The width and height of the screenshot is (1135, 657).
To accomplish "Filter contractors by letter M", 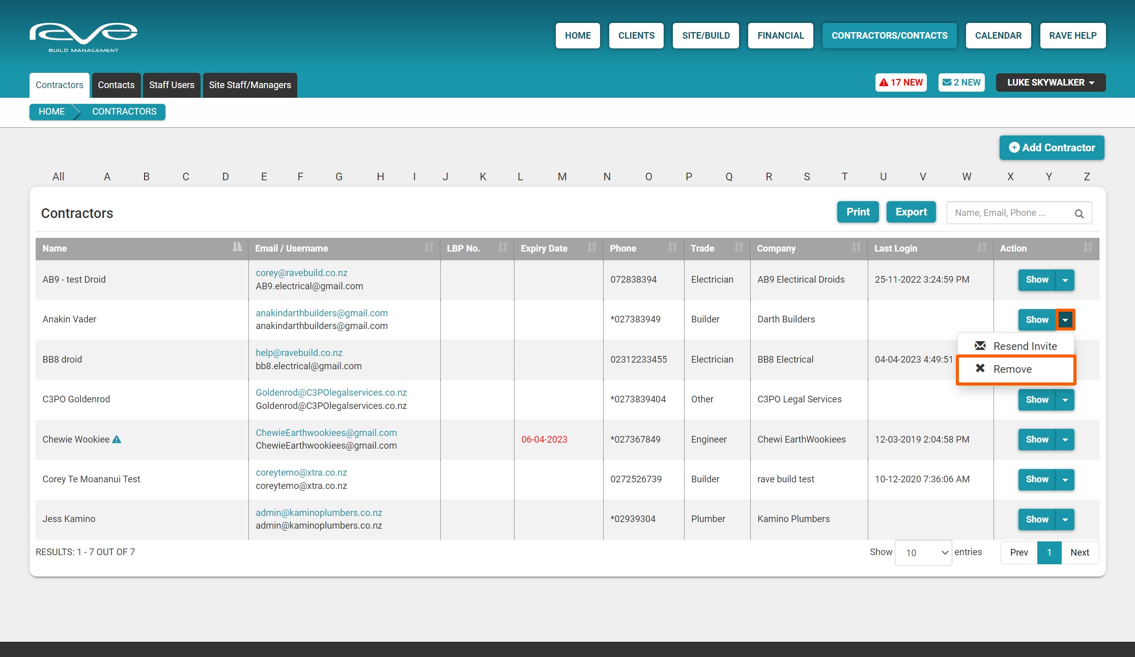I will click(x=561, y=177).
